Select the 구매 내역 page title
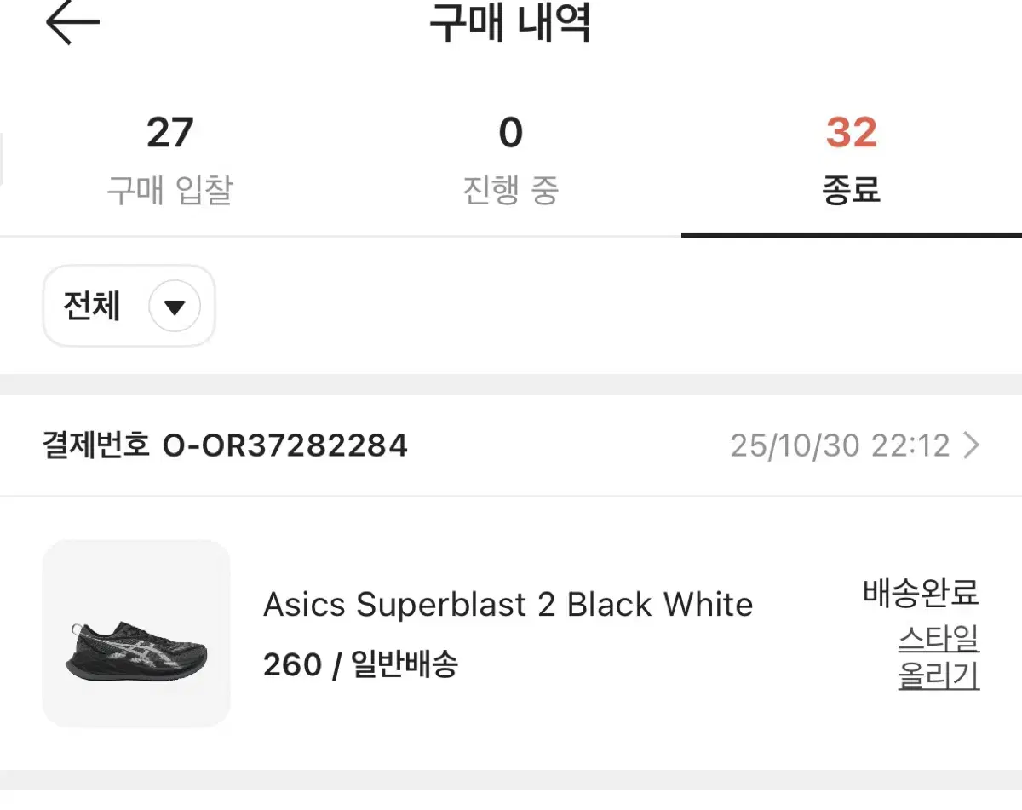The image size is (1022, 810). tap(510, 24)
